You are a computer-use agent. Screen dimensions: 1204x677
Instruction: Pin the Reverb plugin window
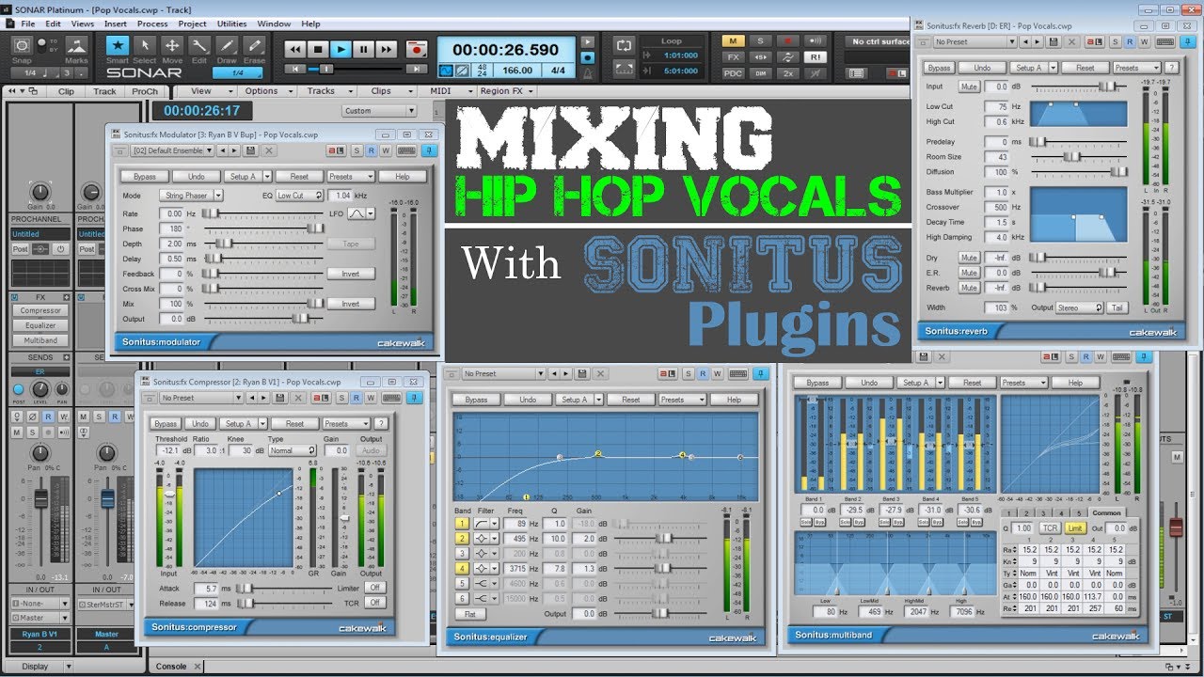coord(1187,41)
